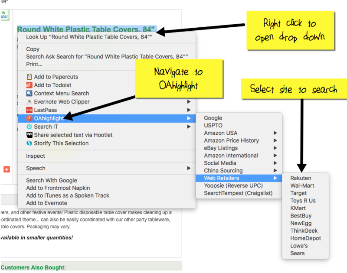Expand the Evernote Web Clipper submenu arrow
347x273 pixels.
coord(189,102)
